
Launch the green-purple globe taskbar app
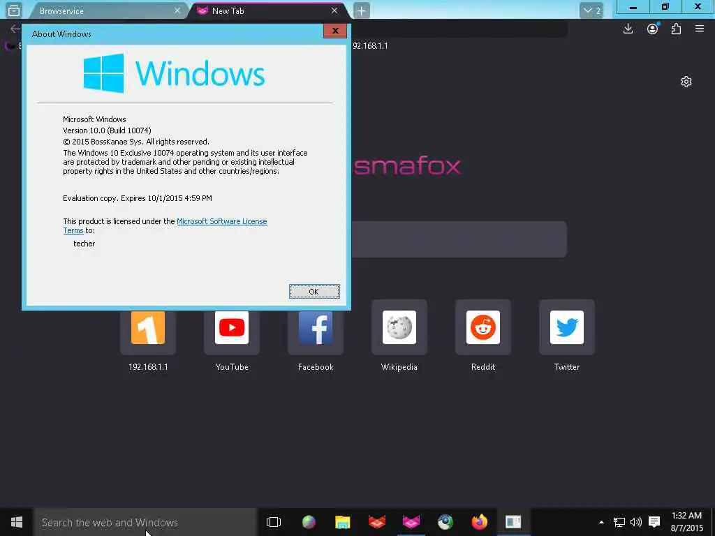[x=309, y=522]
